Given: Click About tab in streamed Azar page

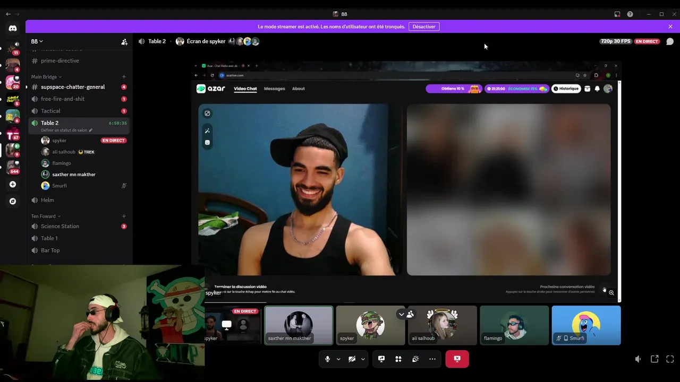Looking at the screenshot, I should click(299, 89).
